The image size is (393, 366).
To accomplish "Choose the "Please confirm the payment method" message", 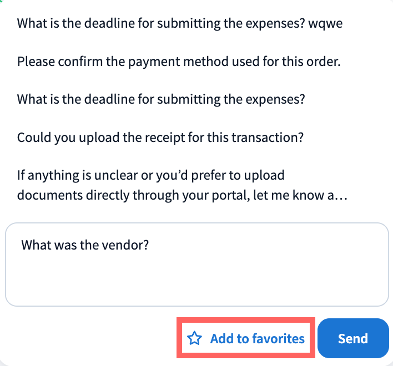I will (178, 62).
